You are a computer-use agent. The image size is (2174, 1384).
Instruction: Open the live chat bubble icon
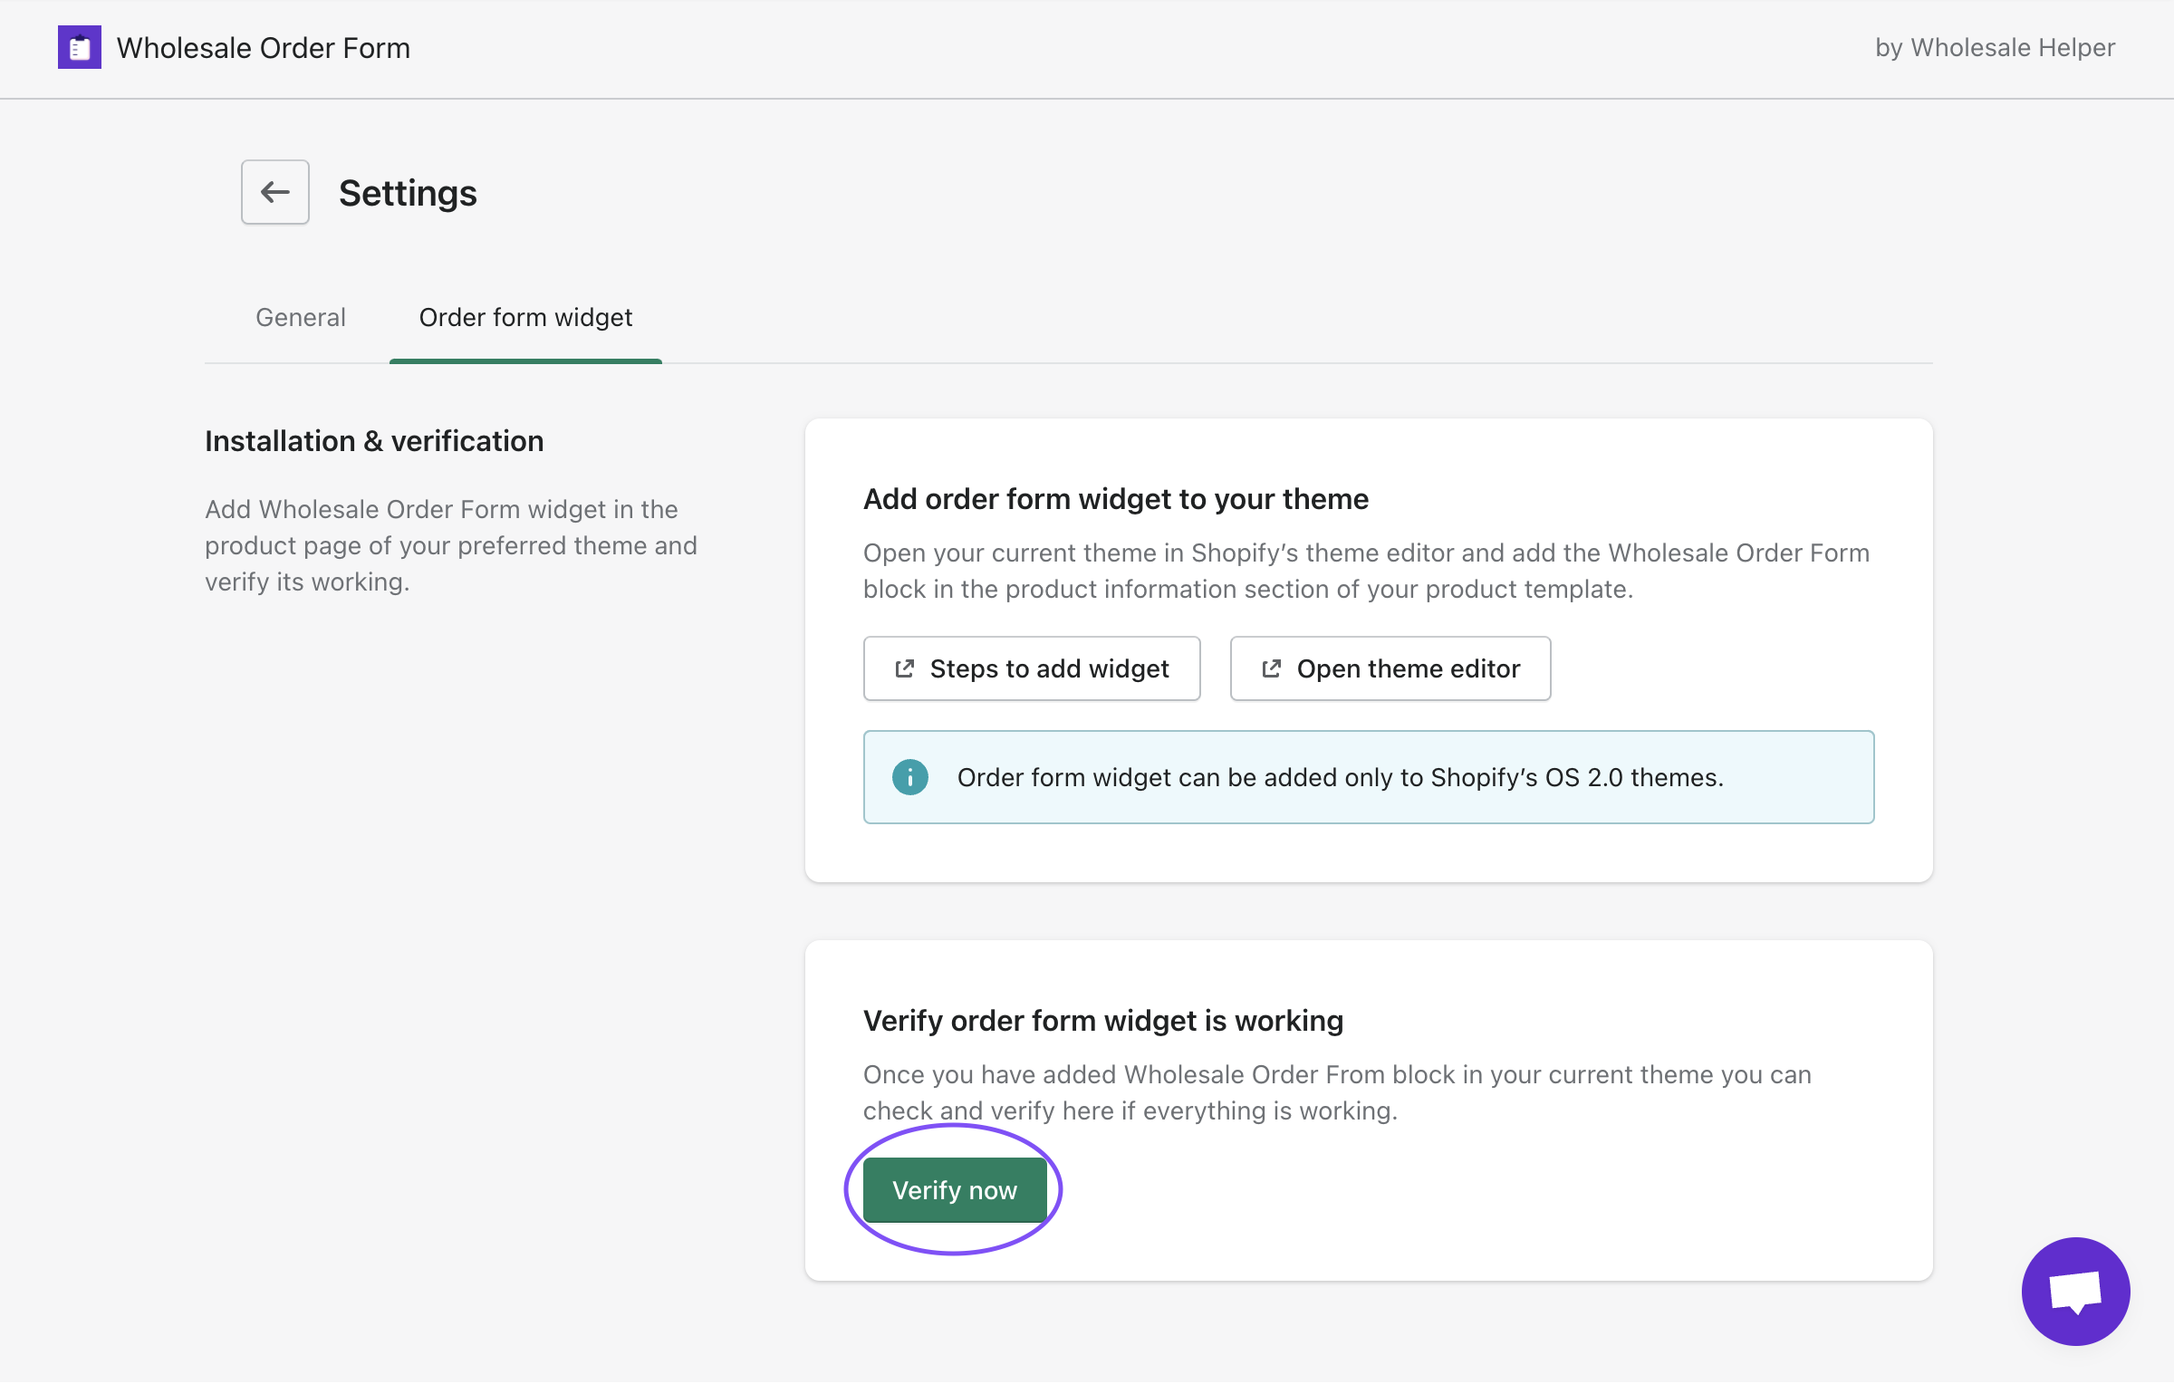tap(2075, 1291)
